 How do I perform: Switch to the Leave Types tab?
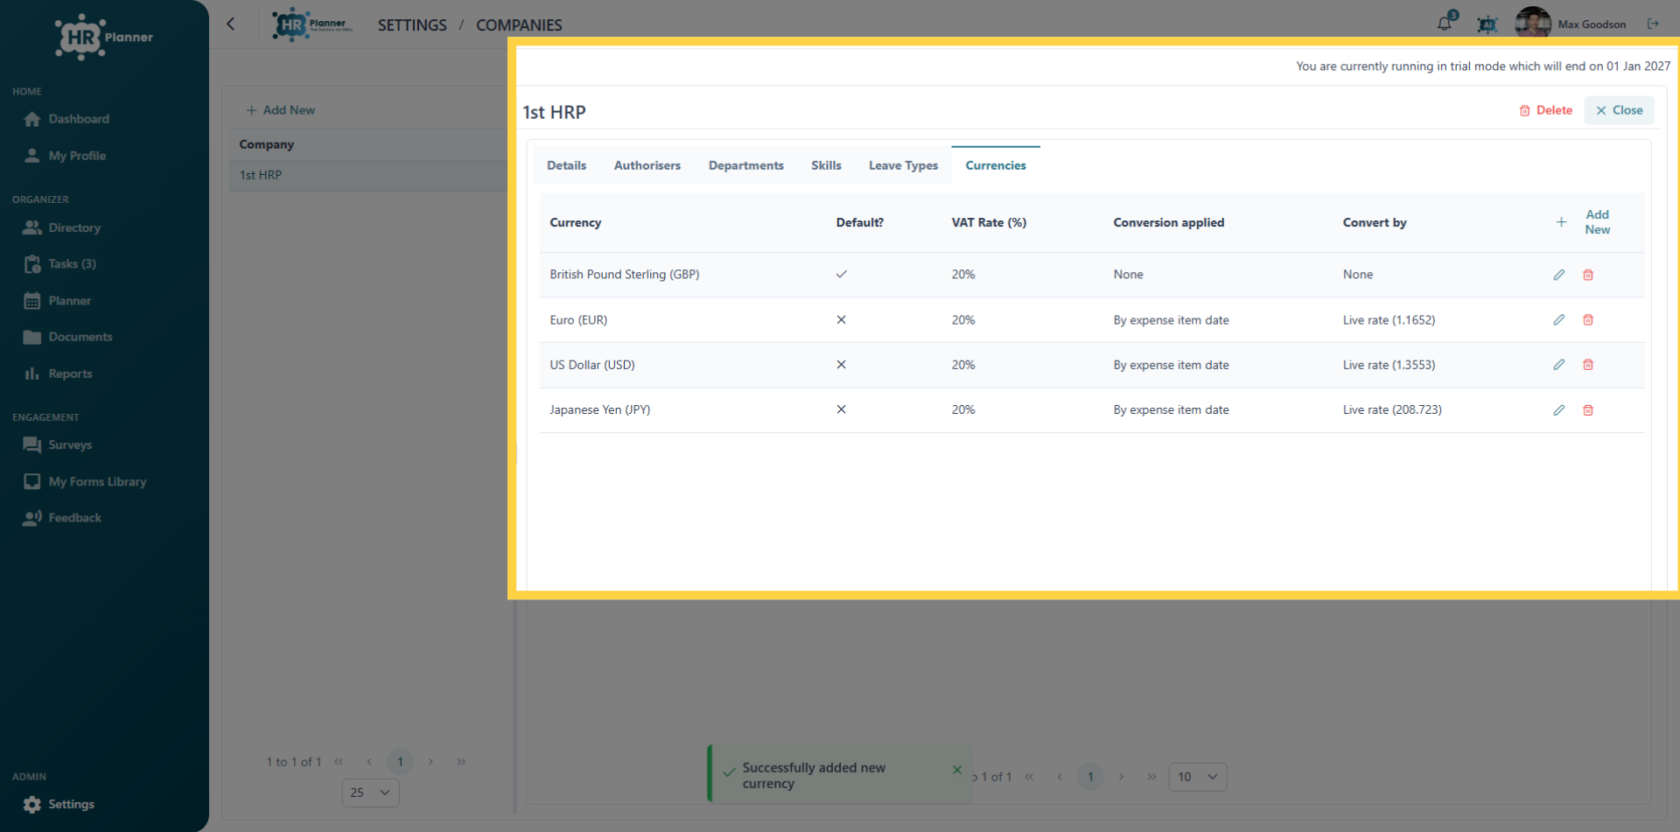coord(903,165)
